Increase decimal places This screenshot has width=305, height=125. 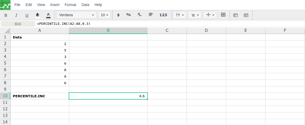point(150,15)
